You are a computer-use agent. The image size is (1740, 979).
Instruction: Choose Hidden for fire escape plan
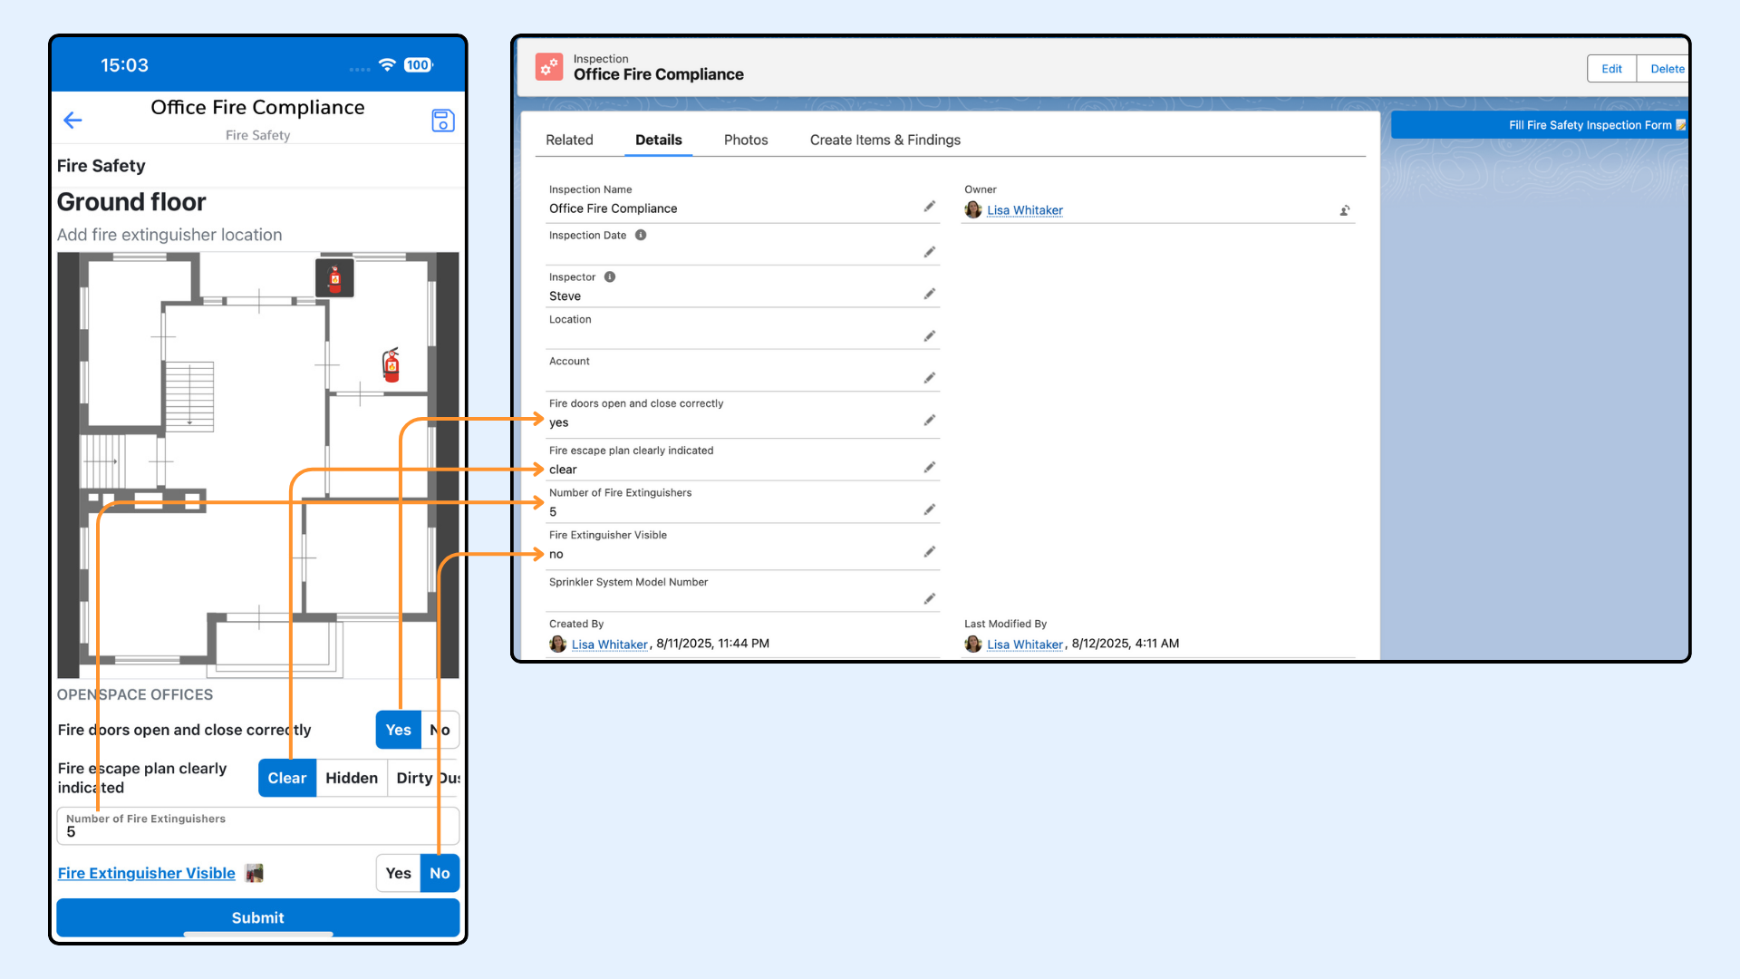pyautogui.click(x=352, y=778)
